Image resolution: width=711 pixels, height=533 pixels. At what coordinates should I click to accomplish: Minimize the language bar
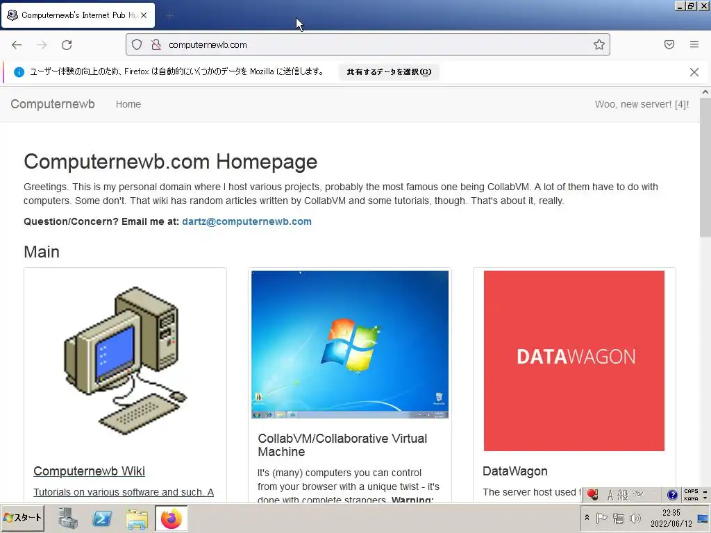(x=705, y=491)
